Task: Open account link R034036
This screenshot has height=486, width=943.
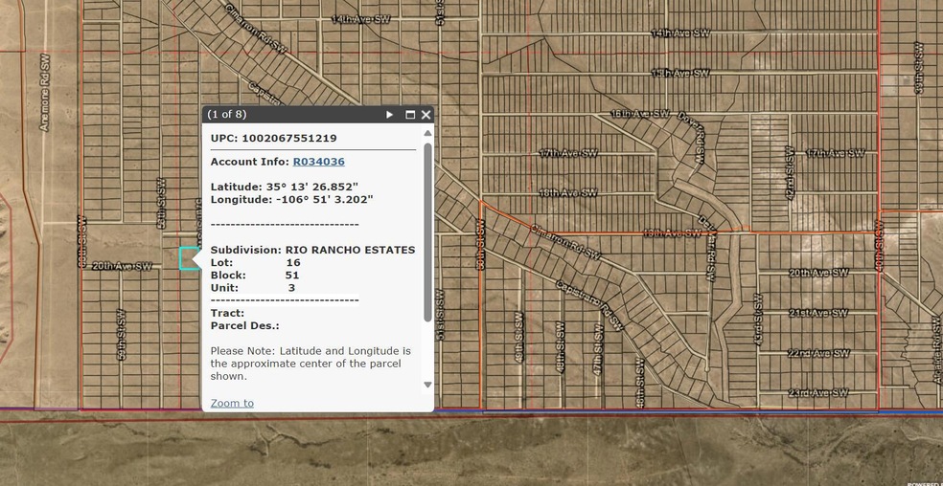Action: [318, 162]
